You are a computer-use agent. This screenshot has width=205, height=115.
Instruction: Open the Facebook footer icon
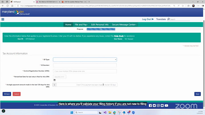[150, 105]
